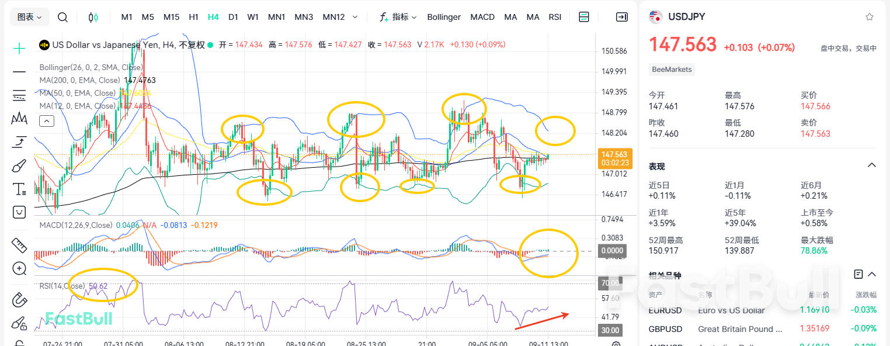Switch to M15 timeframe
Viewport: 890px width, 346px height.
pyautogui.click(x=171, y=17)
